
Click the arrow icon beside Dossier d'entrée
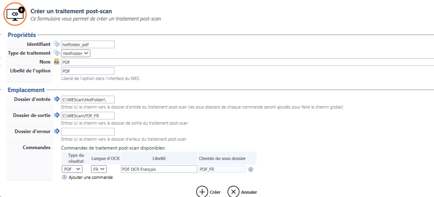click(x=56, y=99)
